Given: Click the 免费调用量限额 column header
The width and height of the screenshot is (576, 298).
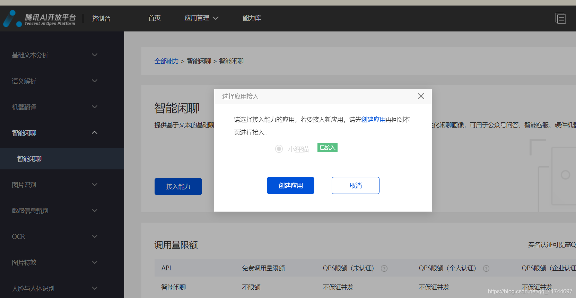Looking at the screenshot, I should pos(263,268).
